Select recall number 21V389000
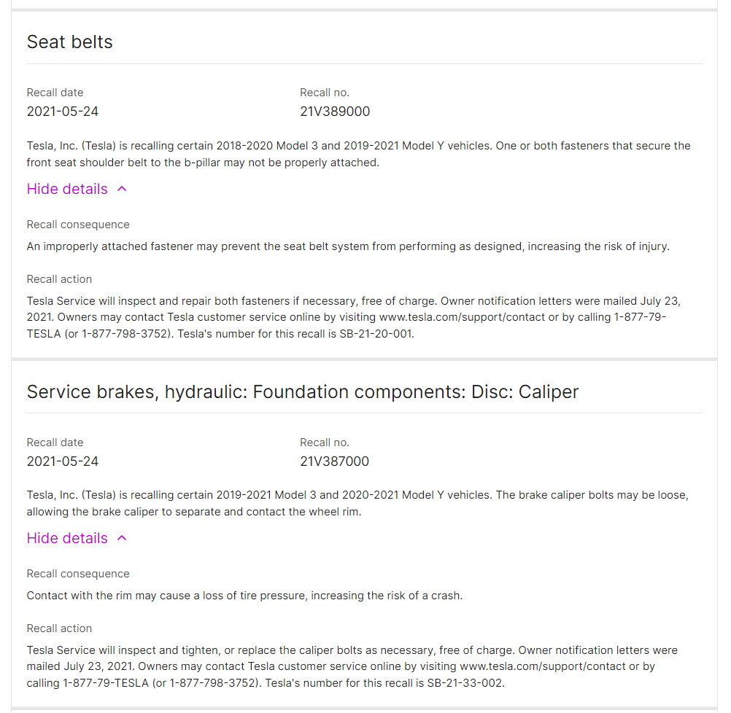Image resolution: width=731 pixels, height=713 pixels. (x=335, y=112)
